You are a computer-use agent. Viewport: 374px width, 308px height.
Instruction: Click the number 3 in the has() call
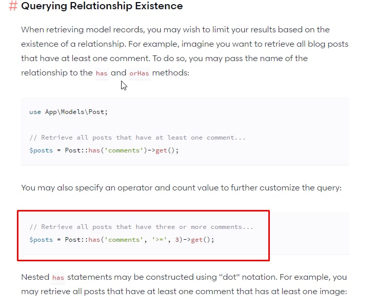[x=177, y=240]
